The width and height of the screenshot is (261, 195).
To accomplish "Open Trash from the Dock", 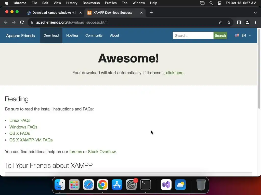I will tap(201, 185).
